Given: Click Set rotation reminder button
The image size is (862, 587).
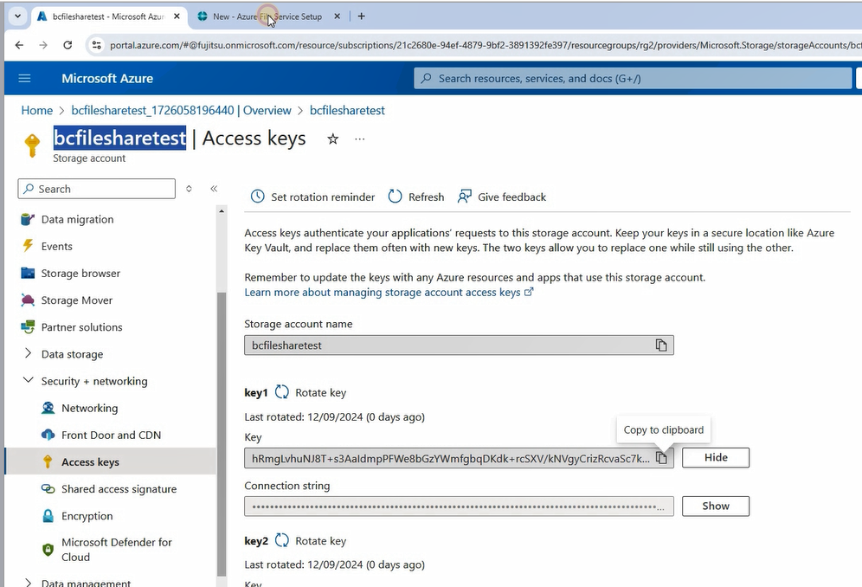Looking at the screenshot, I should click(x=312, y=197).
